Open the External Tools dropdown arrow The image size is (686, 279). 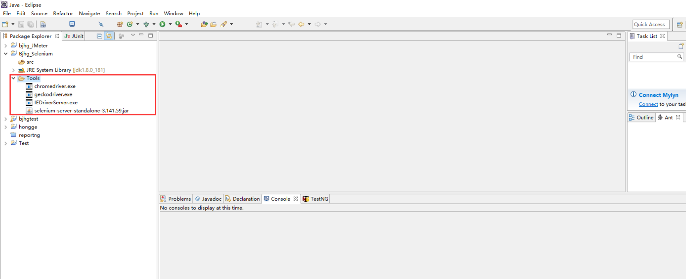186,24
